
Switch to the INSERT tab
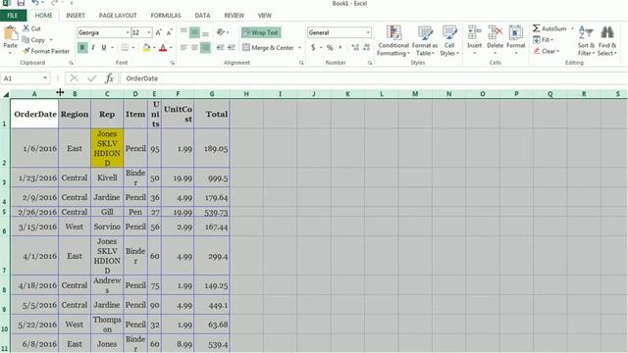76,16
